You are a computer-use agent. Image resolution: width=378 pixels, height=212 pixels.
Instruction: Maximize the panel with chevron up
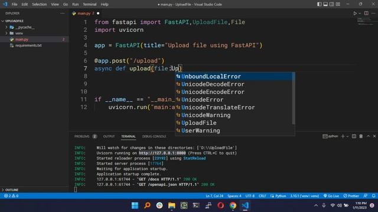click(x=368, y=136)
